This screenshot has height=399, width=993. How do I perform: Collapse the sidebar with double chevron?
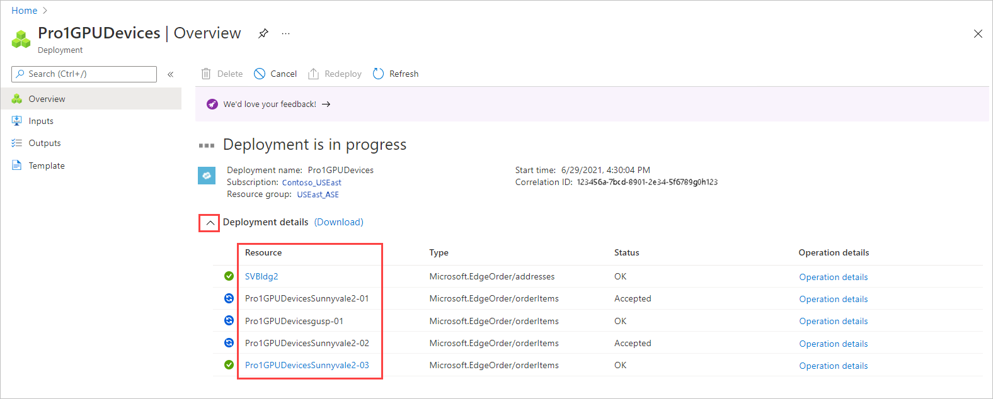tap(170, 74)
